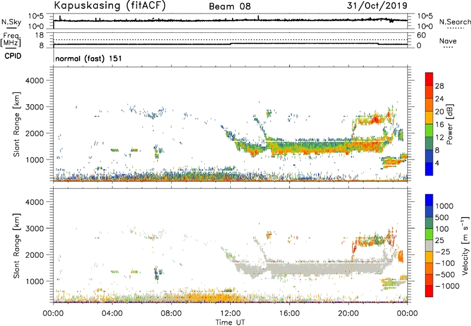
Task: Click the '60' Nave axis tick
Action: point(421,35)
